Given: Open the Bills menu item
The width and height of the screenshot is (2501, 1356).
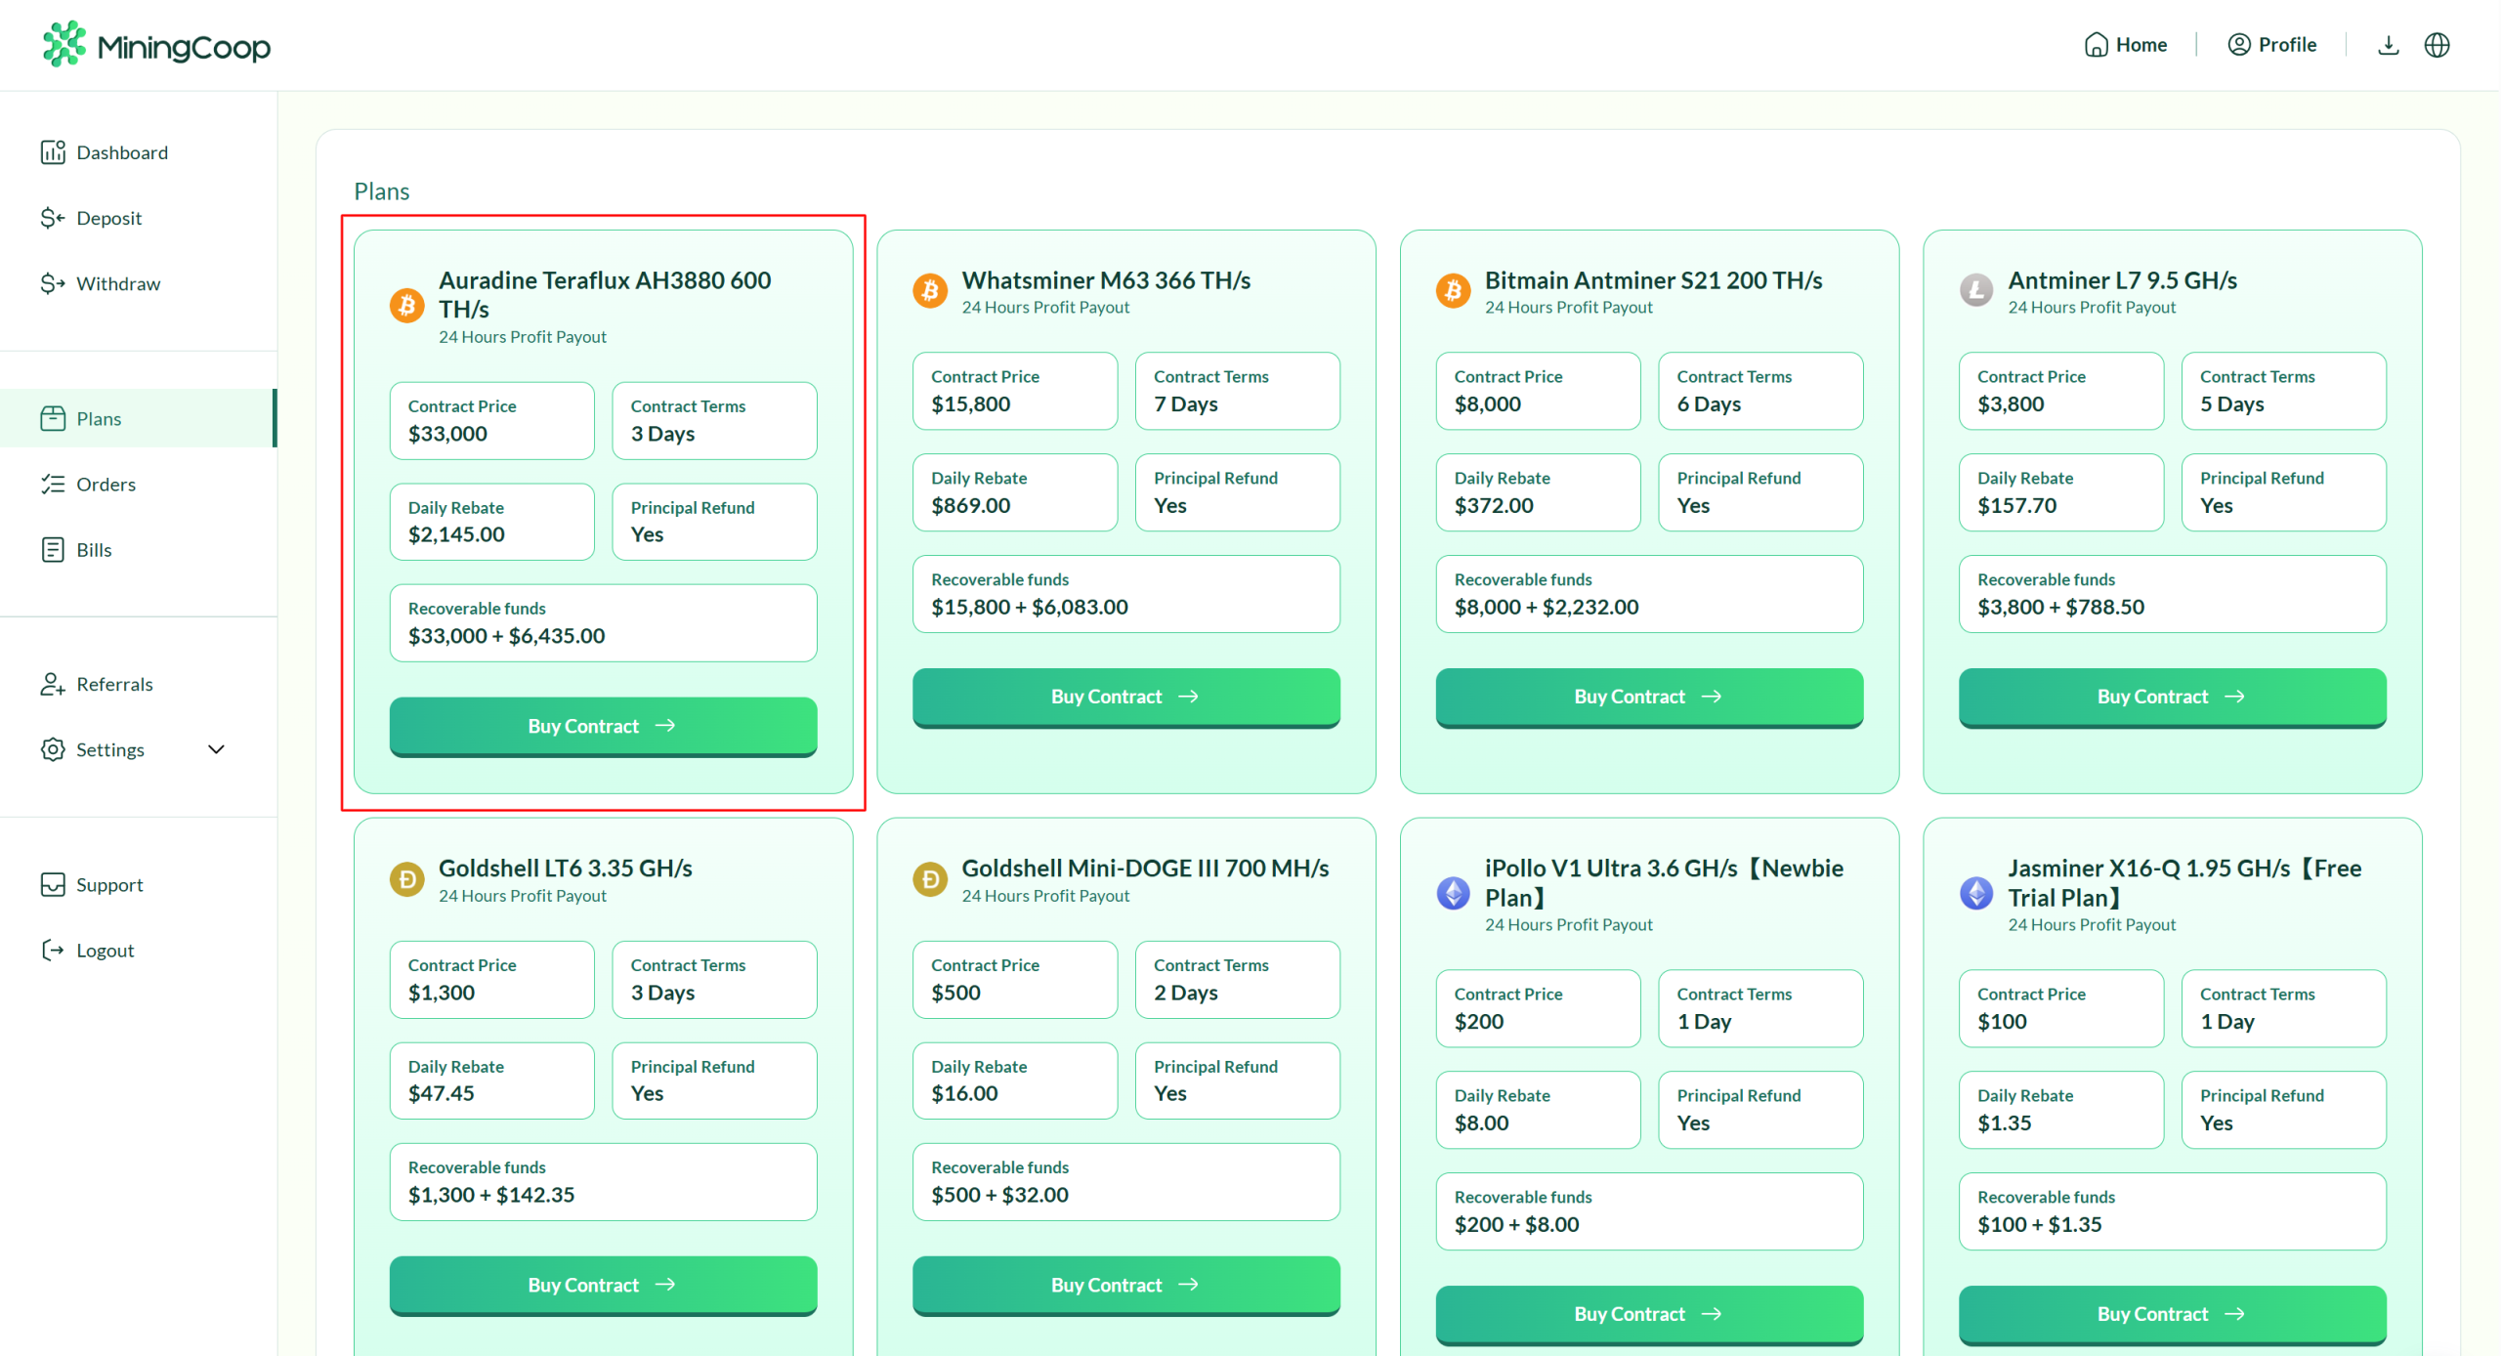Looking at the screenshot, I should pyautogui.click(x=138, y=550).
